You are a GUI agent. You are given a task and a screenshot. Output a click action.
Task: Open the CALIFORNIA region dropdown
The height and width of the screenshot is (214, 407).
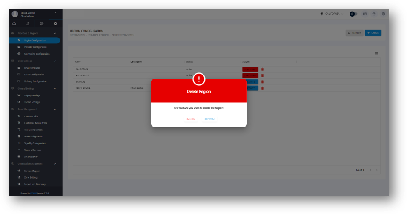[x=332, y=14]
